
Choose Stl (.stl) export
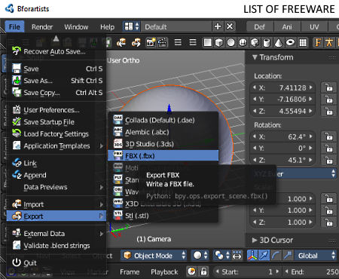point(163,216)
